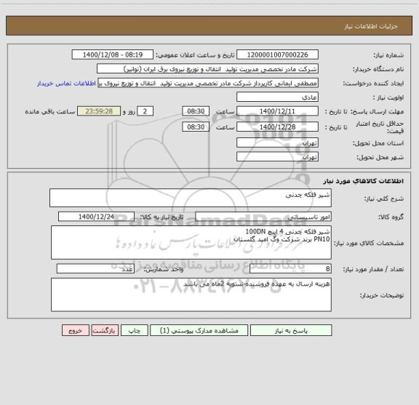The width and height of the screenshot is (419, 405).
Task: Click the label تاریخ و ساعت اعلان عمومی
Action: tap(195, 55)
